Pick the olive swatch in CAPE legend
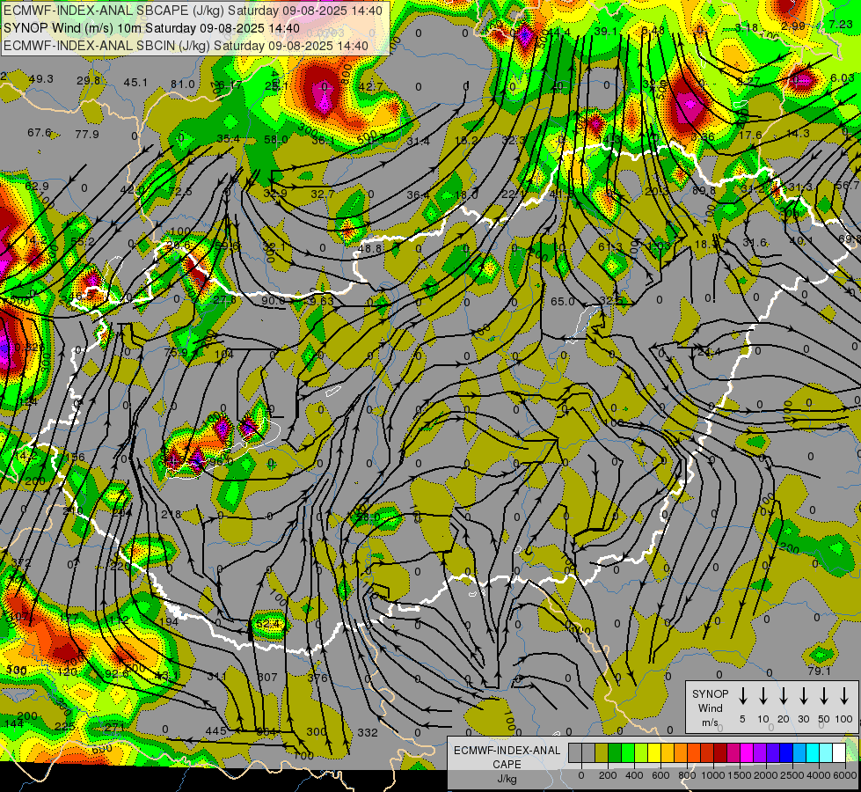861x792 pixels. (602, 752)
